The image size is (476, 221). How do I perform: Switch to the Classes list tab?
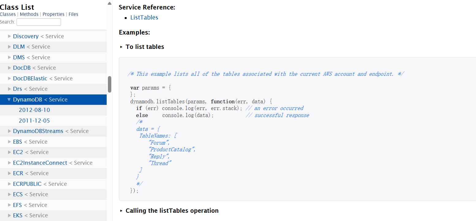[8, 14]
